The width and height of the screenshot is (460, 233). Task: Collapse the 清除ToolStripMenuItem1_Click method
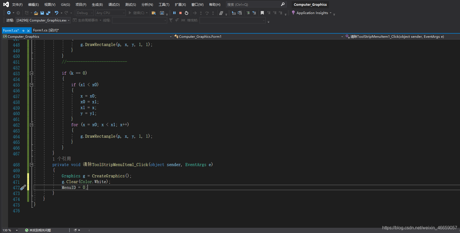(31, 165)
